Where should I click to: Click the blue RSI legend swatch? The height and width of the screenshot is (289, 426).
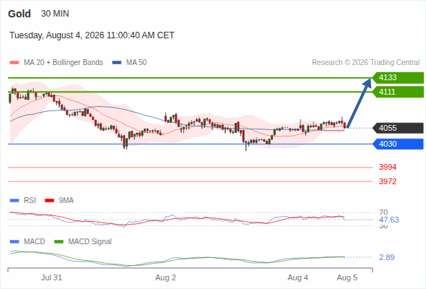(14, 201)
